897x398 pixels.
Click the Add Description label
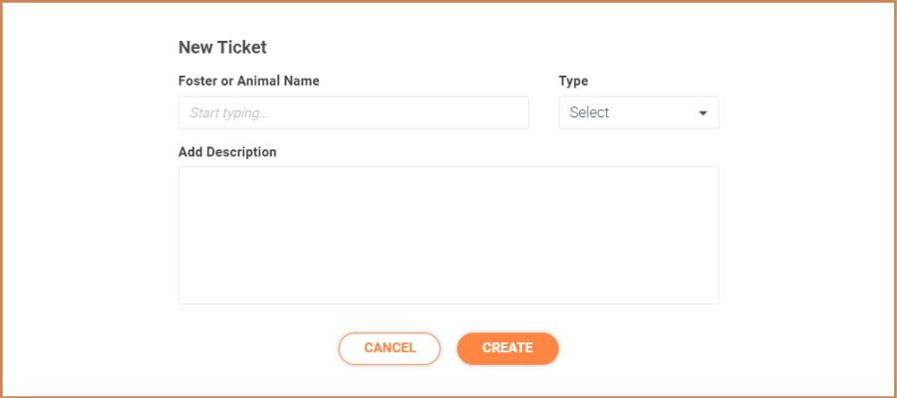227,152
